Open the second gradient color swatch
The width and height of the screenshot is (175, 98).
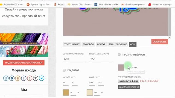tap(90, 93)
